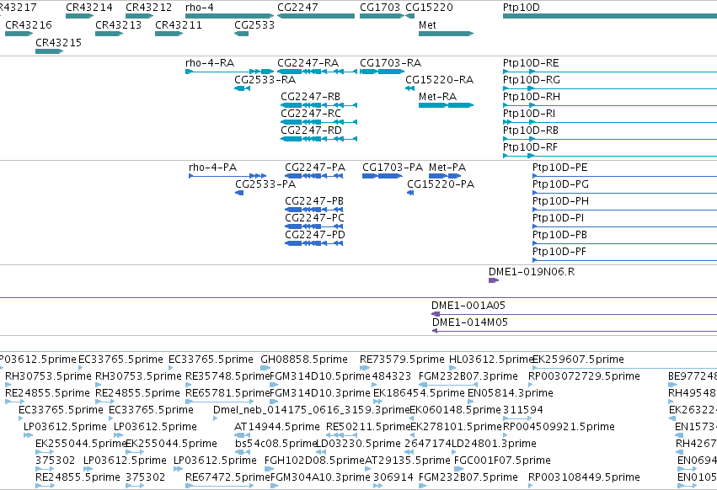
Task: Select the Ptp10D-RG transcript label
Action: click(532, 80)
